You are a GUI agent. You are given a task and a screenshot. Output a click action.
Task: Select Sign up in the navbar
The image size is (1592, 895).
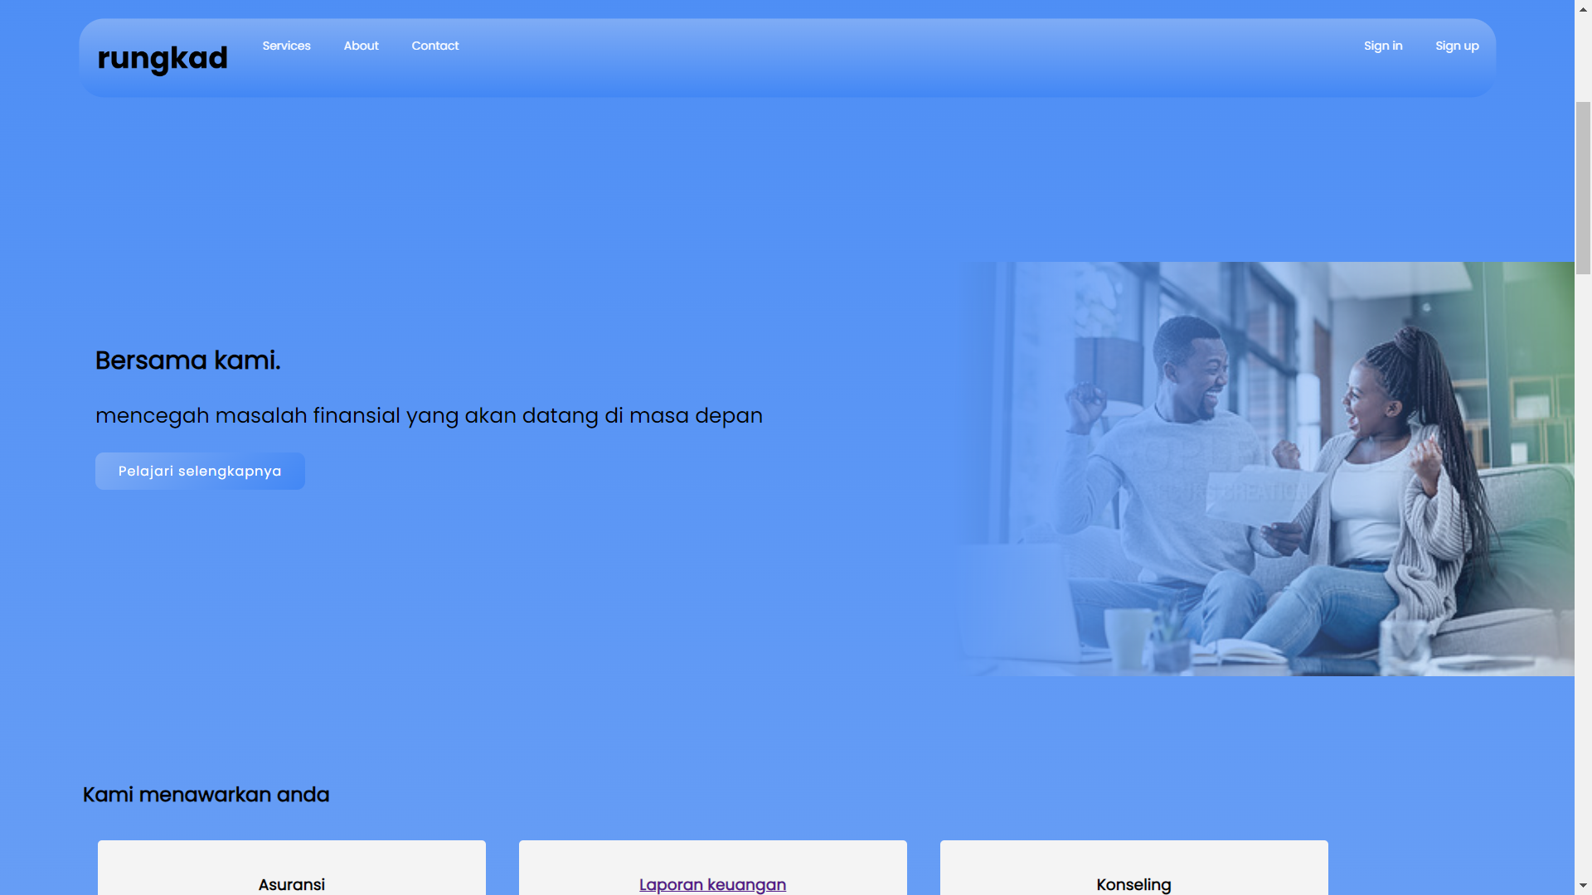point(1456,46)
